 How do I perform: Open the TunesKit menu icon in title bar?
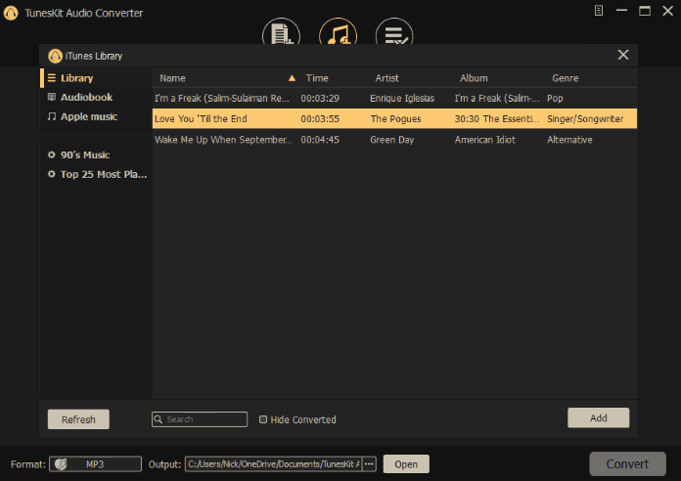coord(599,11)
